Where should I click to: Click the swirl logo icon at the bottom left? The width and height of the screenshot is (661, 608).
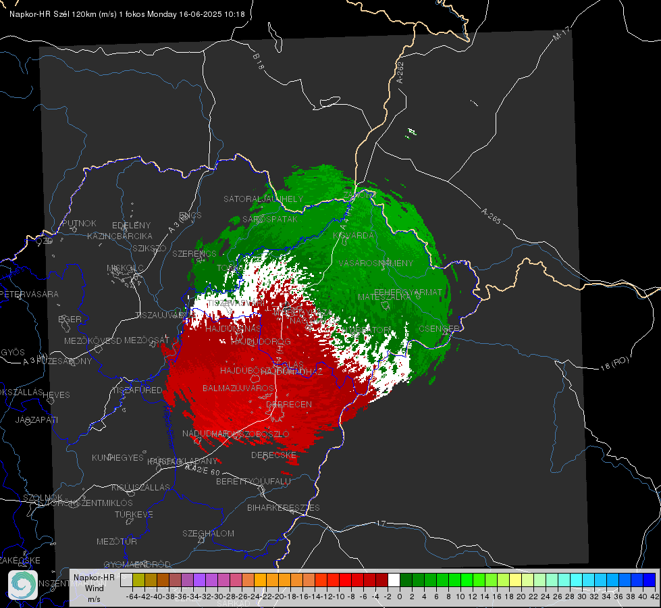(23, 585)
